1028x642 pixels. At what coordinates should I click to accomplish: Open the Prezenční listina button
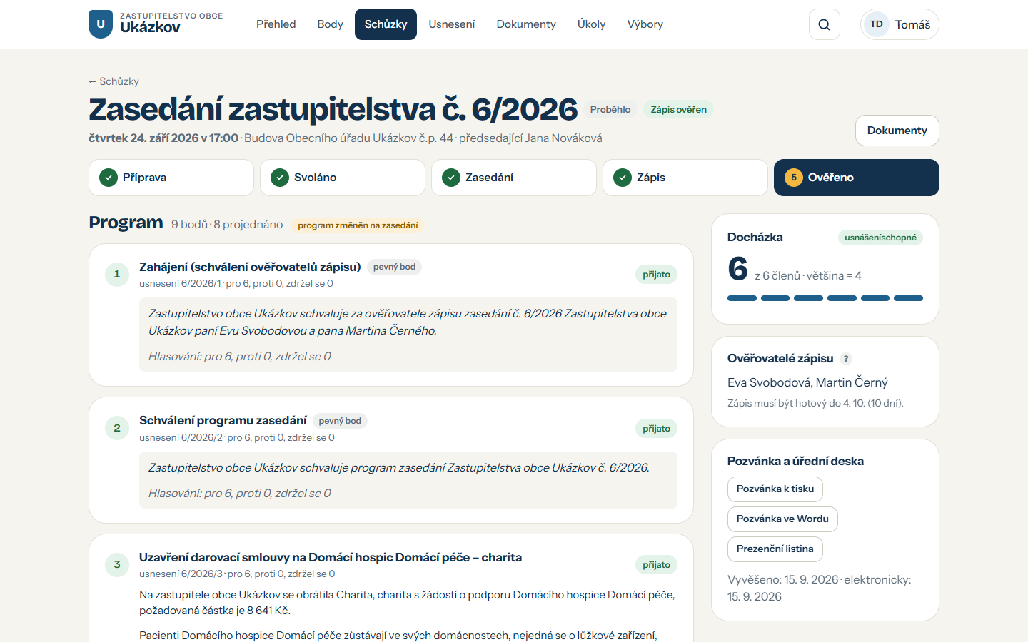775,549
